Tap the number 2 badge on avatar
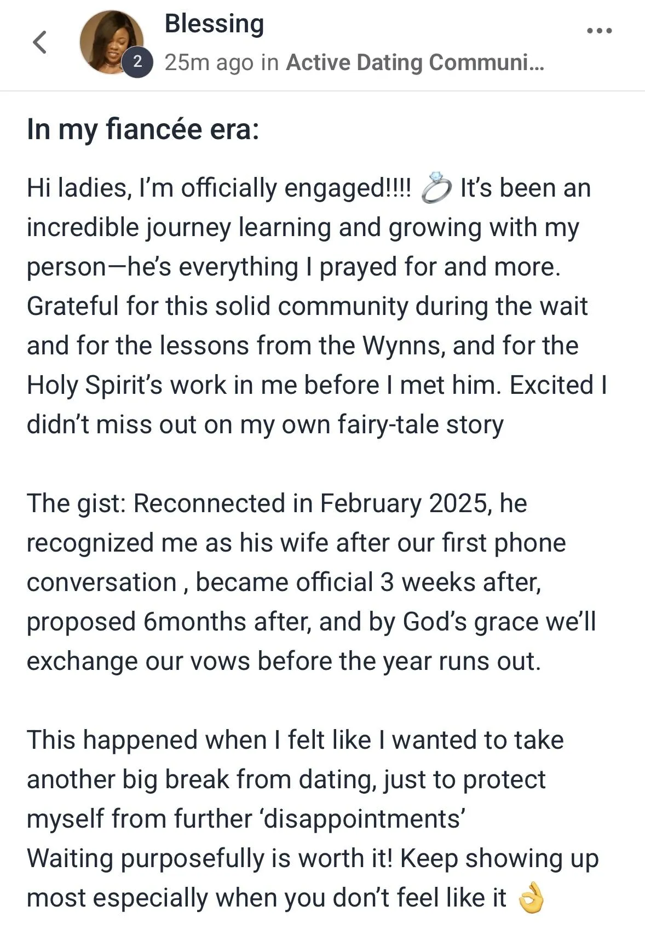Viewport: 645px width, 929px height. pos(137,62)
